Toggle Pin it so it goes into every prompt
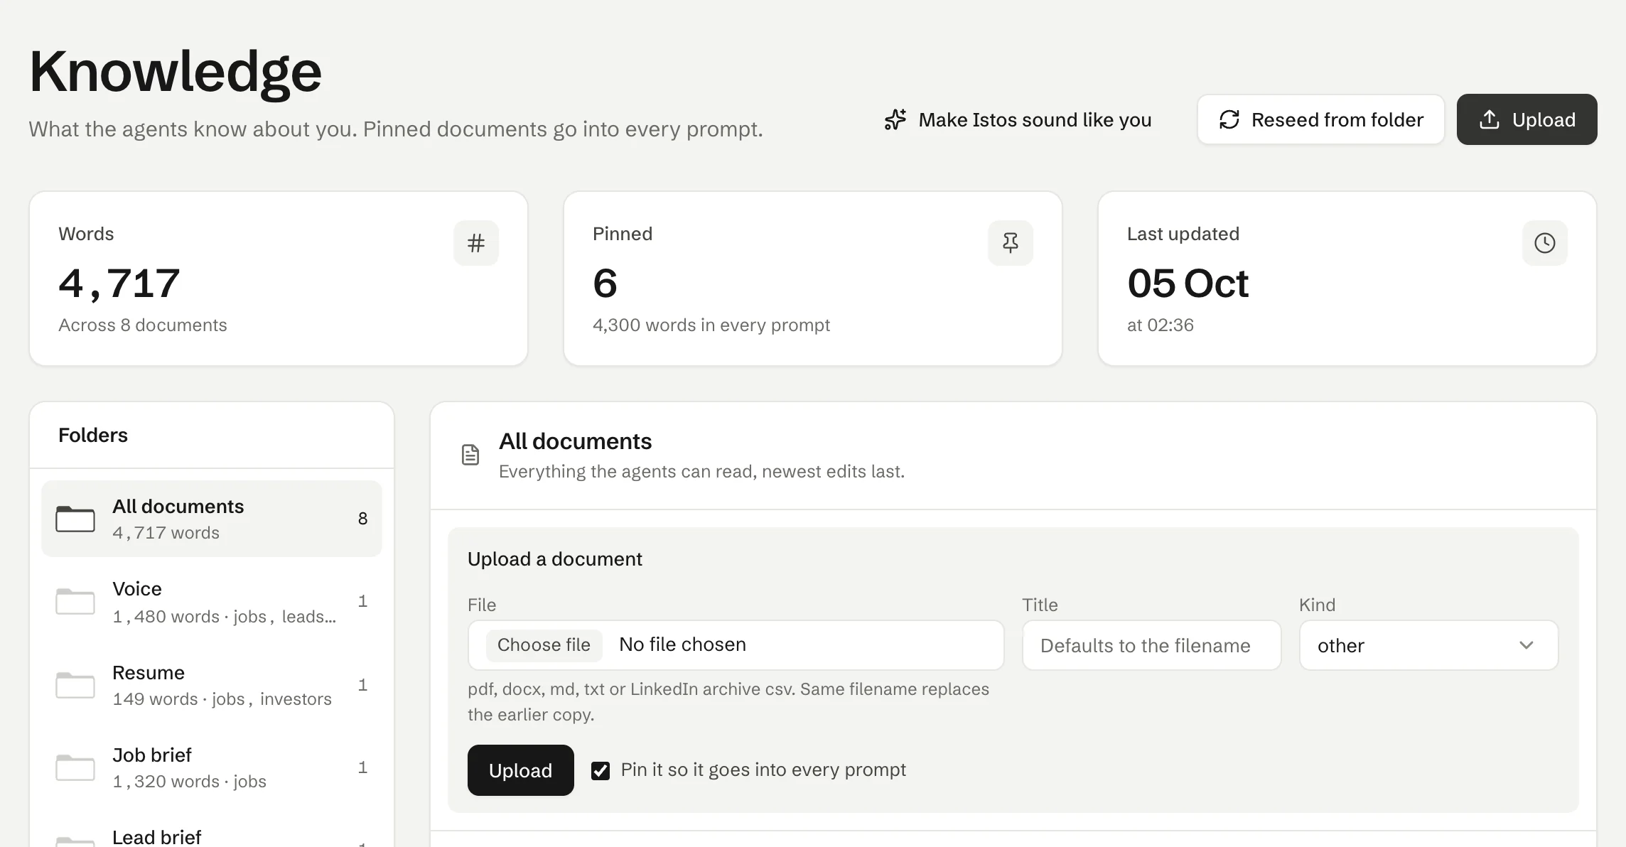 (x=601, y=771)
